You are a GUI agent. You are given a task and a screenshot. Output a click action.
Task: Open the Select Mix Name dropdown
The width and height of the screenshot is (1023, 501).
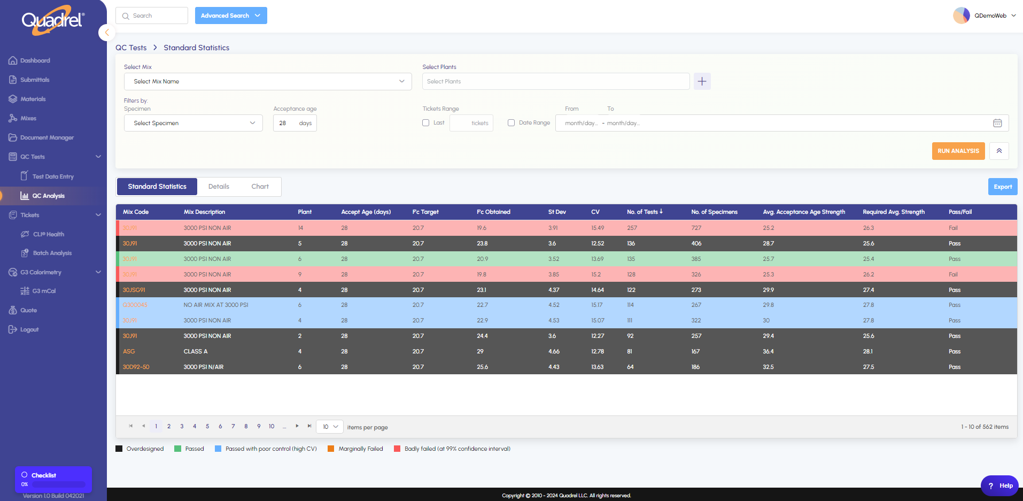[268, 81]
